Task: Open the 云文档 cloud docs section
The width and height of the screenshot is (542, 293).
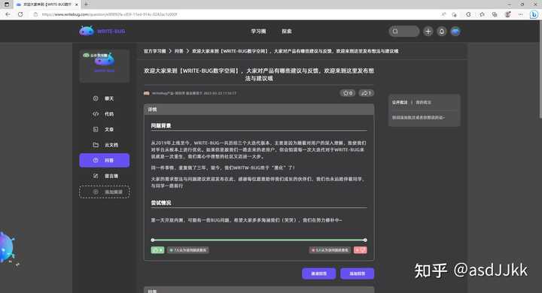Action: coord(104,145)
